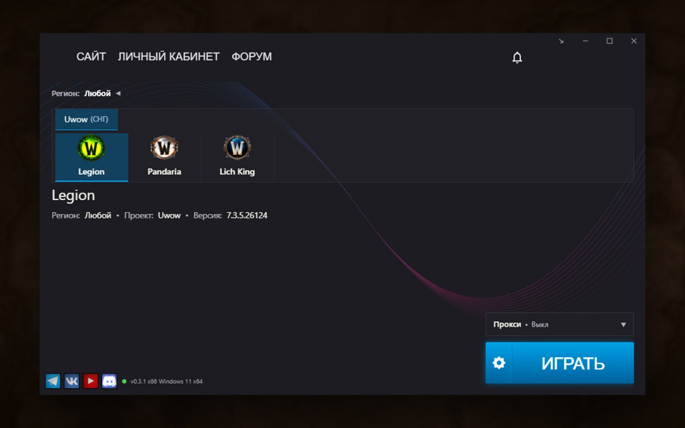The width and height of the screenshot is (685, 428).
Task: Minimize the launcher window
Action: [585, 41]
